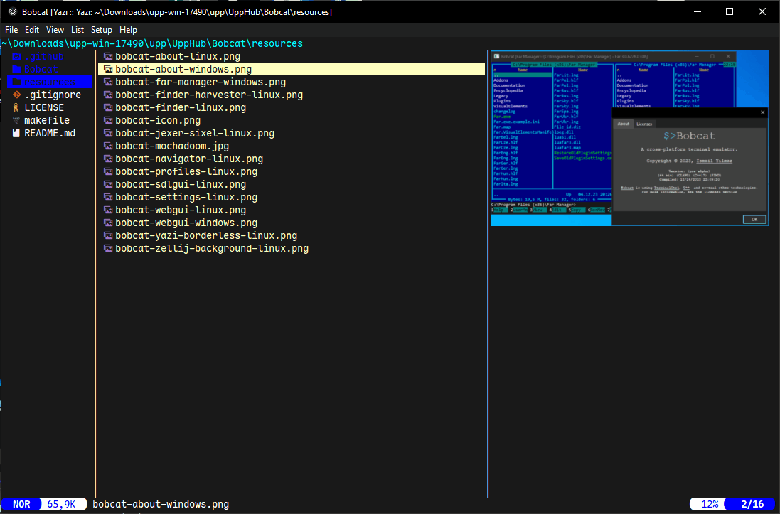Click the 2/16 position indicator
780x514 pixels.
752,504
